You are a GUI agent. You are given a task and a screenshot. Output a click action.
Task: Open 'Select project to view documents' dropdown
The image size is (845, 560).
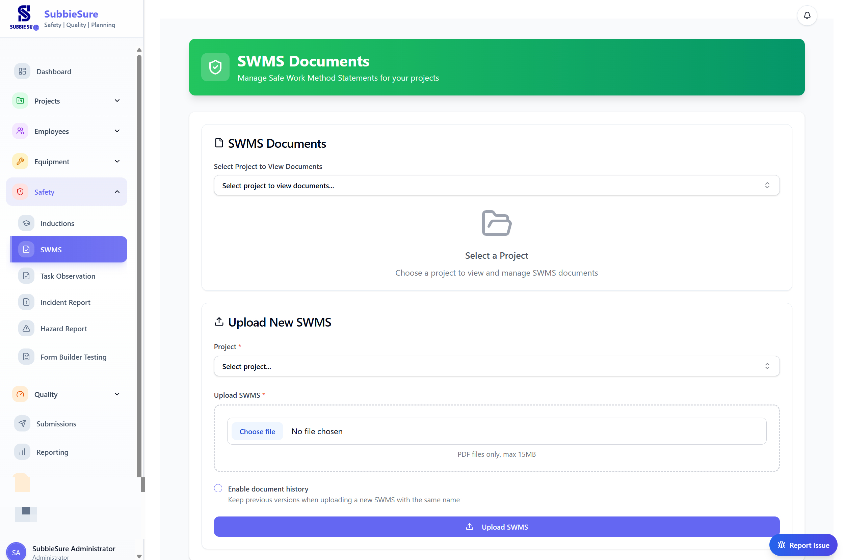click(496, 185)
